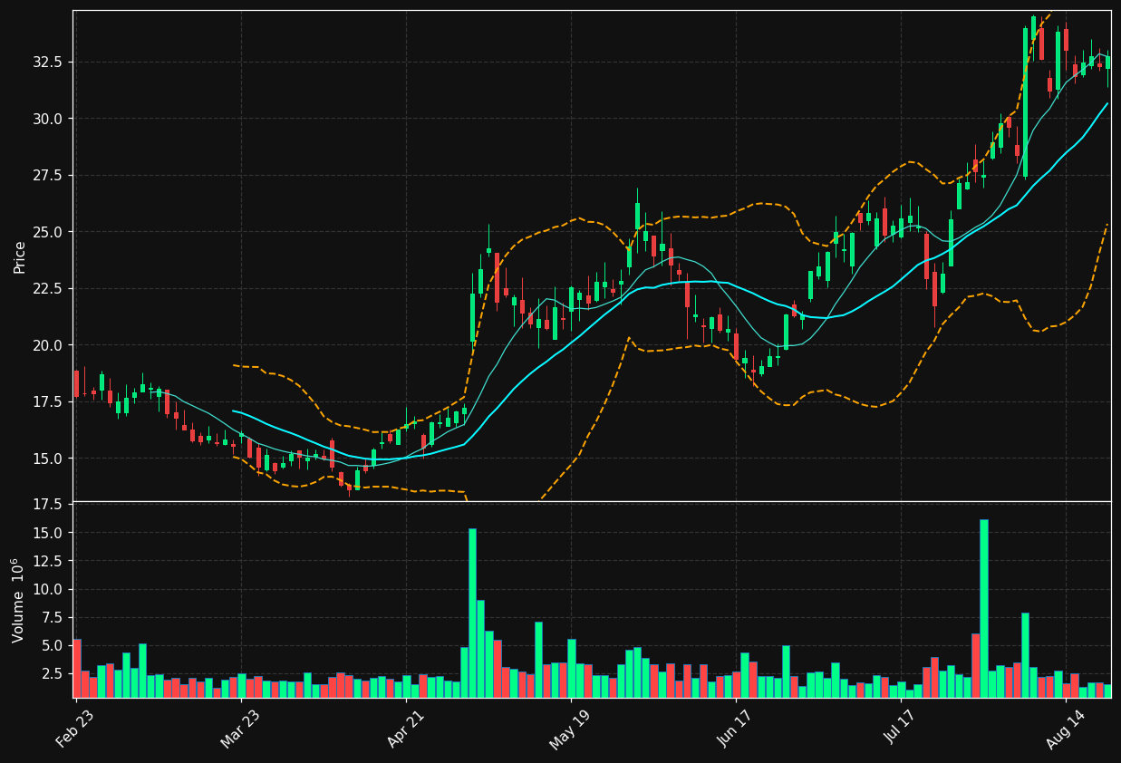Click the 22.5 price tick label
1121x763 pixels.
tap(48, 289)
